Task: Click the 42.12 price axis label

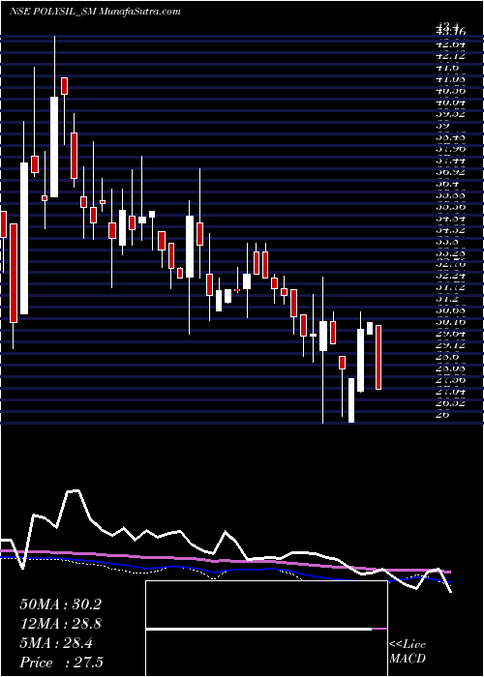Action: [x=451, y=56]
